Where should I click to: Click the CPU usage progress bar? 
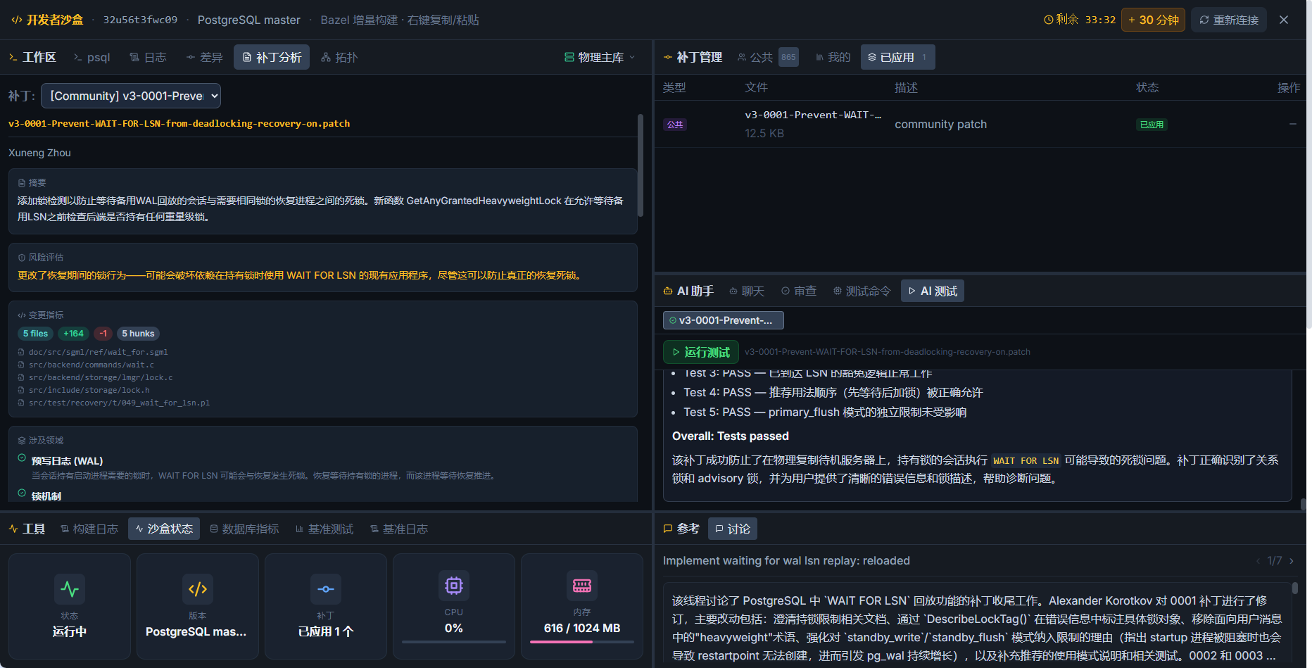[454, 642]
